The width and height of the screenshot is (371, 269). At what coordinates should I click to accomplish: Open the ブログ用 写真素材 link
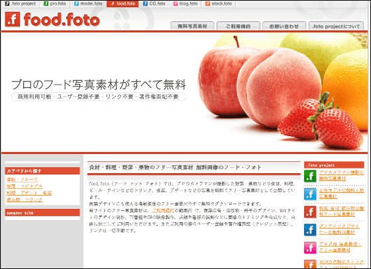click(341, 247)
